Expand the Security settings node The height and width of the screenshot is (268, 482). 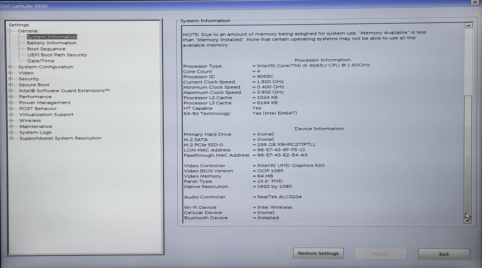(x=11, y=79)
